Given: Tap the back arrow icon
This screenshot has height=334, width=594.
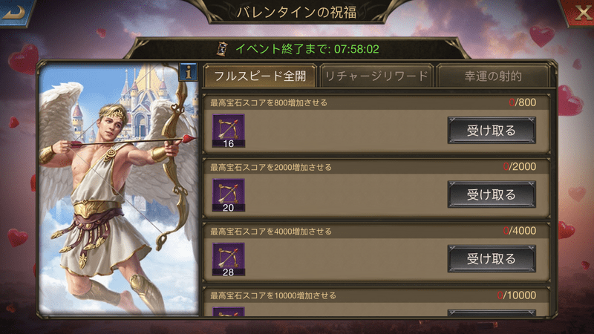Looking at the screenshot, I should coord(13,12).
